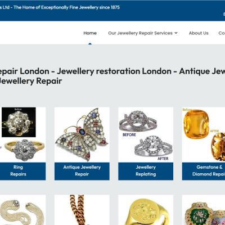
Task: Click the active indicator arrow under Home
Action: (90, 44)
